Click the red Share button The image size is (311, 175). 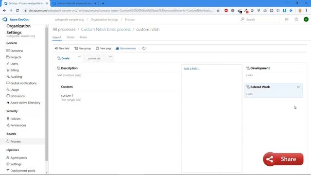click(283, 159)
